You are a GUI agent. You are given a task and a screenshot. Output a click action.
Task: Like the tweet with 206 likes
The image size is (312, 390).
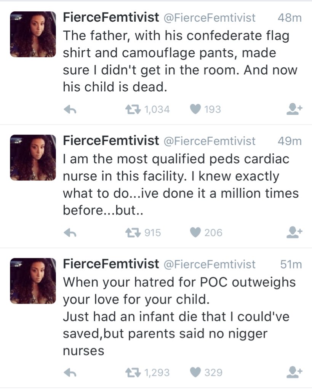(195, 233)
